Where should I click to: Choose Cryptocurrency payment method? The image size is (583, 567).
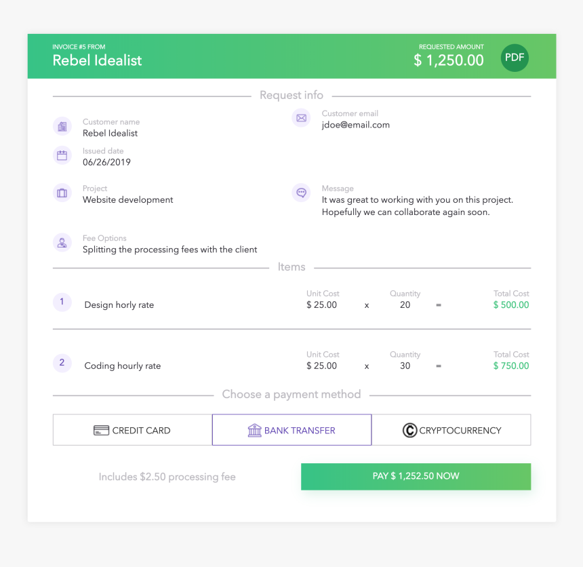point(451,430)
